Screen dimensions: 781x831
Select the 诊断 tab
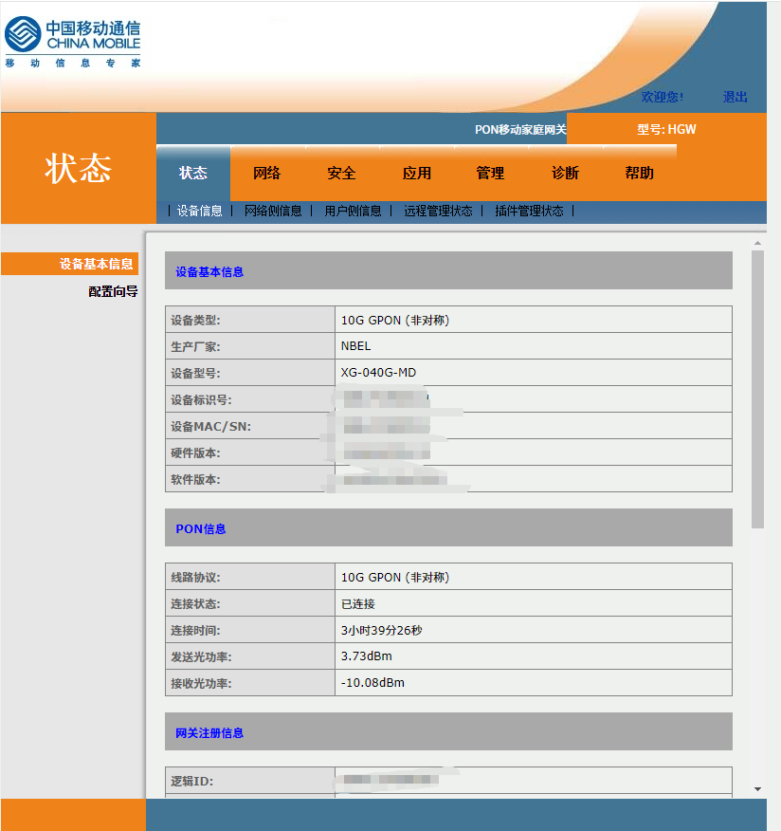point(565,174)
